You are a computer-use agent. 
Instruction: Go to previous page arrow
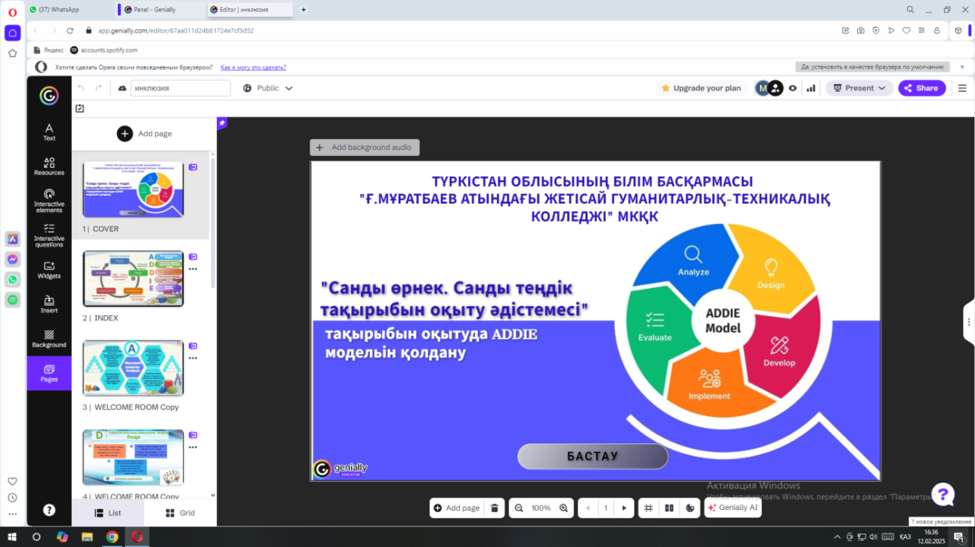(588, 508)
